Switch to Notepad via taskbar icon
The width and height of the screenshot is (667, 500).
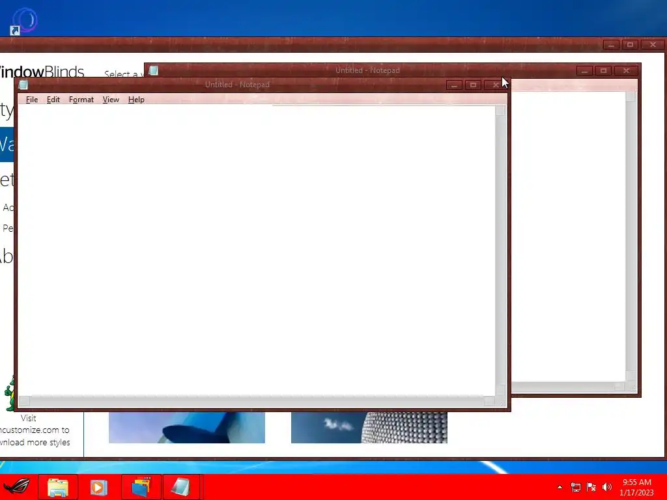pos(181,487)
